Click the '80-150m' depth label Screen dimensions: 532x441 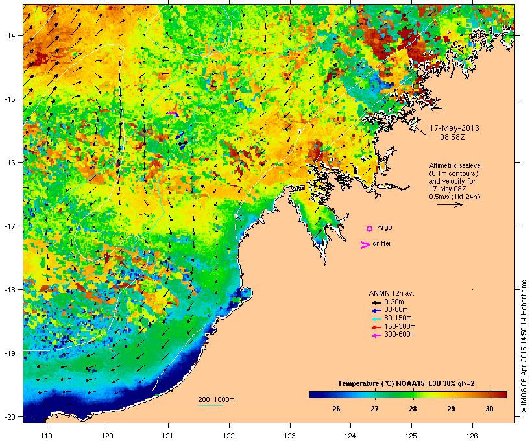pos(398,318)
